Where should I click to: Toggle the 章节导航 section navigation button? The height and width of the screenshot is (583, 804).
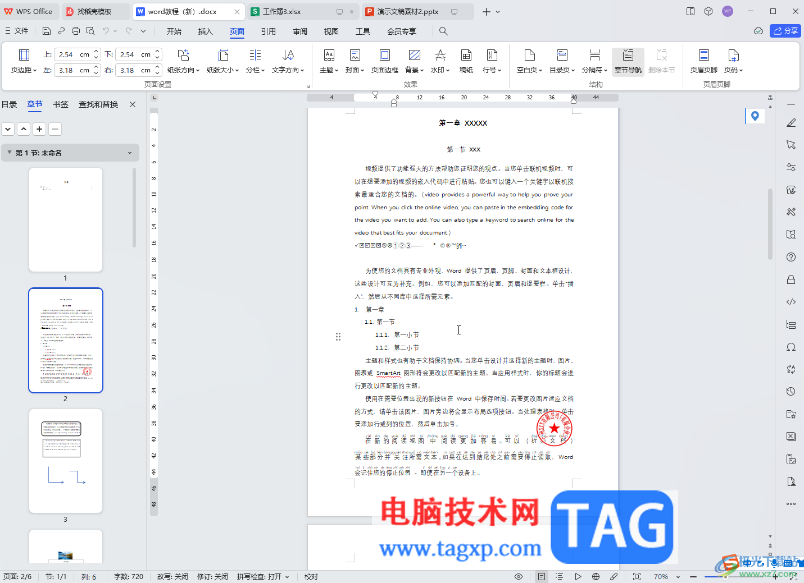pyautogui.click(x=628, y=61)
